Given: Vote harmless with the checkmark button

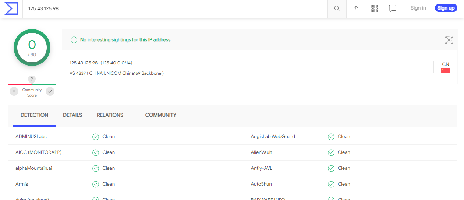Looking at the screenshot, I should point(50,92).
